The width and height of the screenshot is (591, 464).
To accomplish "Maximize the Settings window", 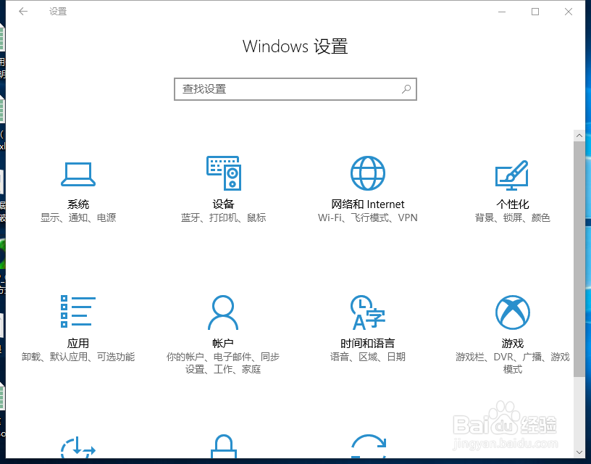I will coord(535,12).
